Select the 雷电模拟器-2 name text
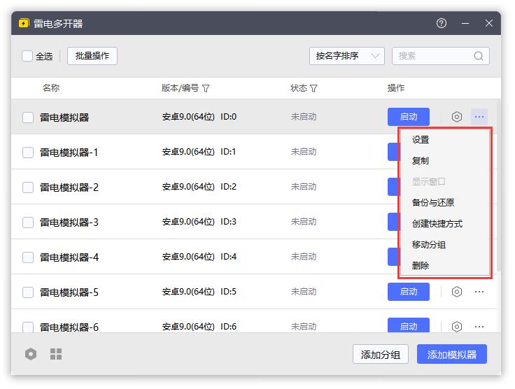515x389 pixels. point(69,188)
